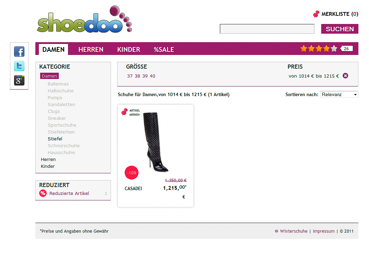
Task: Open the Winterschuhe footer link
Action: pyautogui.click(x=293, y=231)
